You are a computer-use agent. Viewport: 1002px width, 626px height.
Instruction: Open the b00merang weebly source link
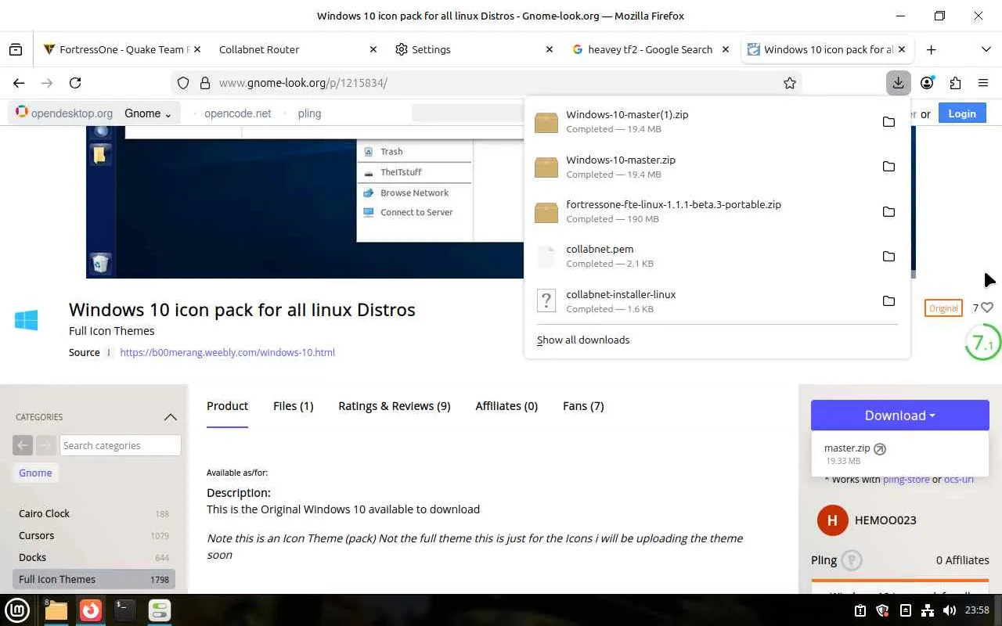pyautogui.click(x=227, y=353)
